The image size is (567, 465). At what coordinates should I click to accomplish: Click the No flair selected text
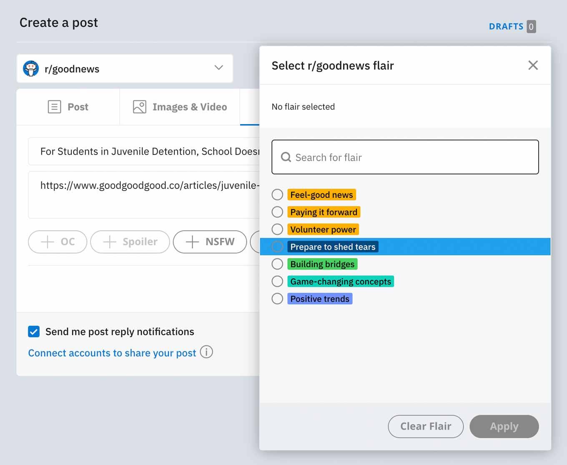(x=303, y=107)
